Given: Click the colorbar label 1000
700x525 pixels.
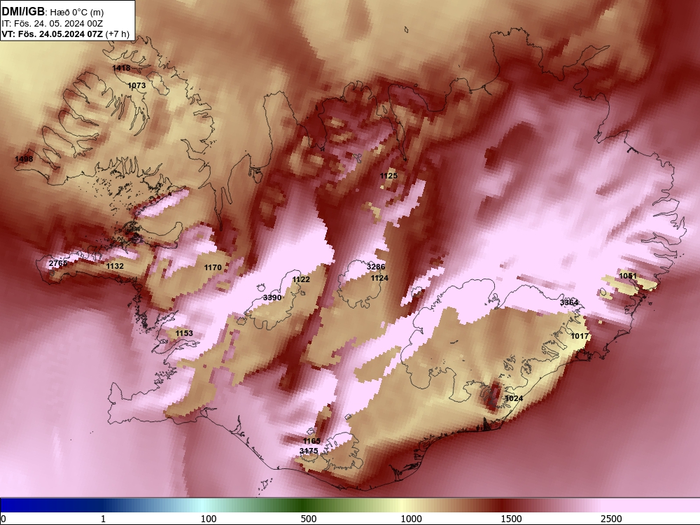Looking at the screenshot, I should pos(411,519).
